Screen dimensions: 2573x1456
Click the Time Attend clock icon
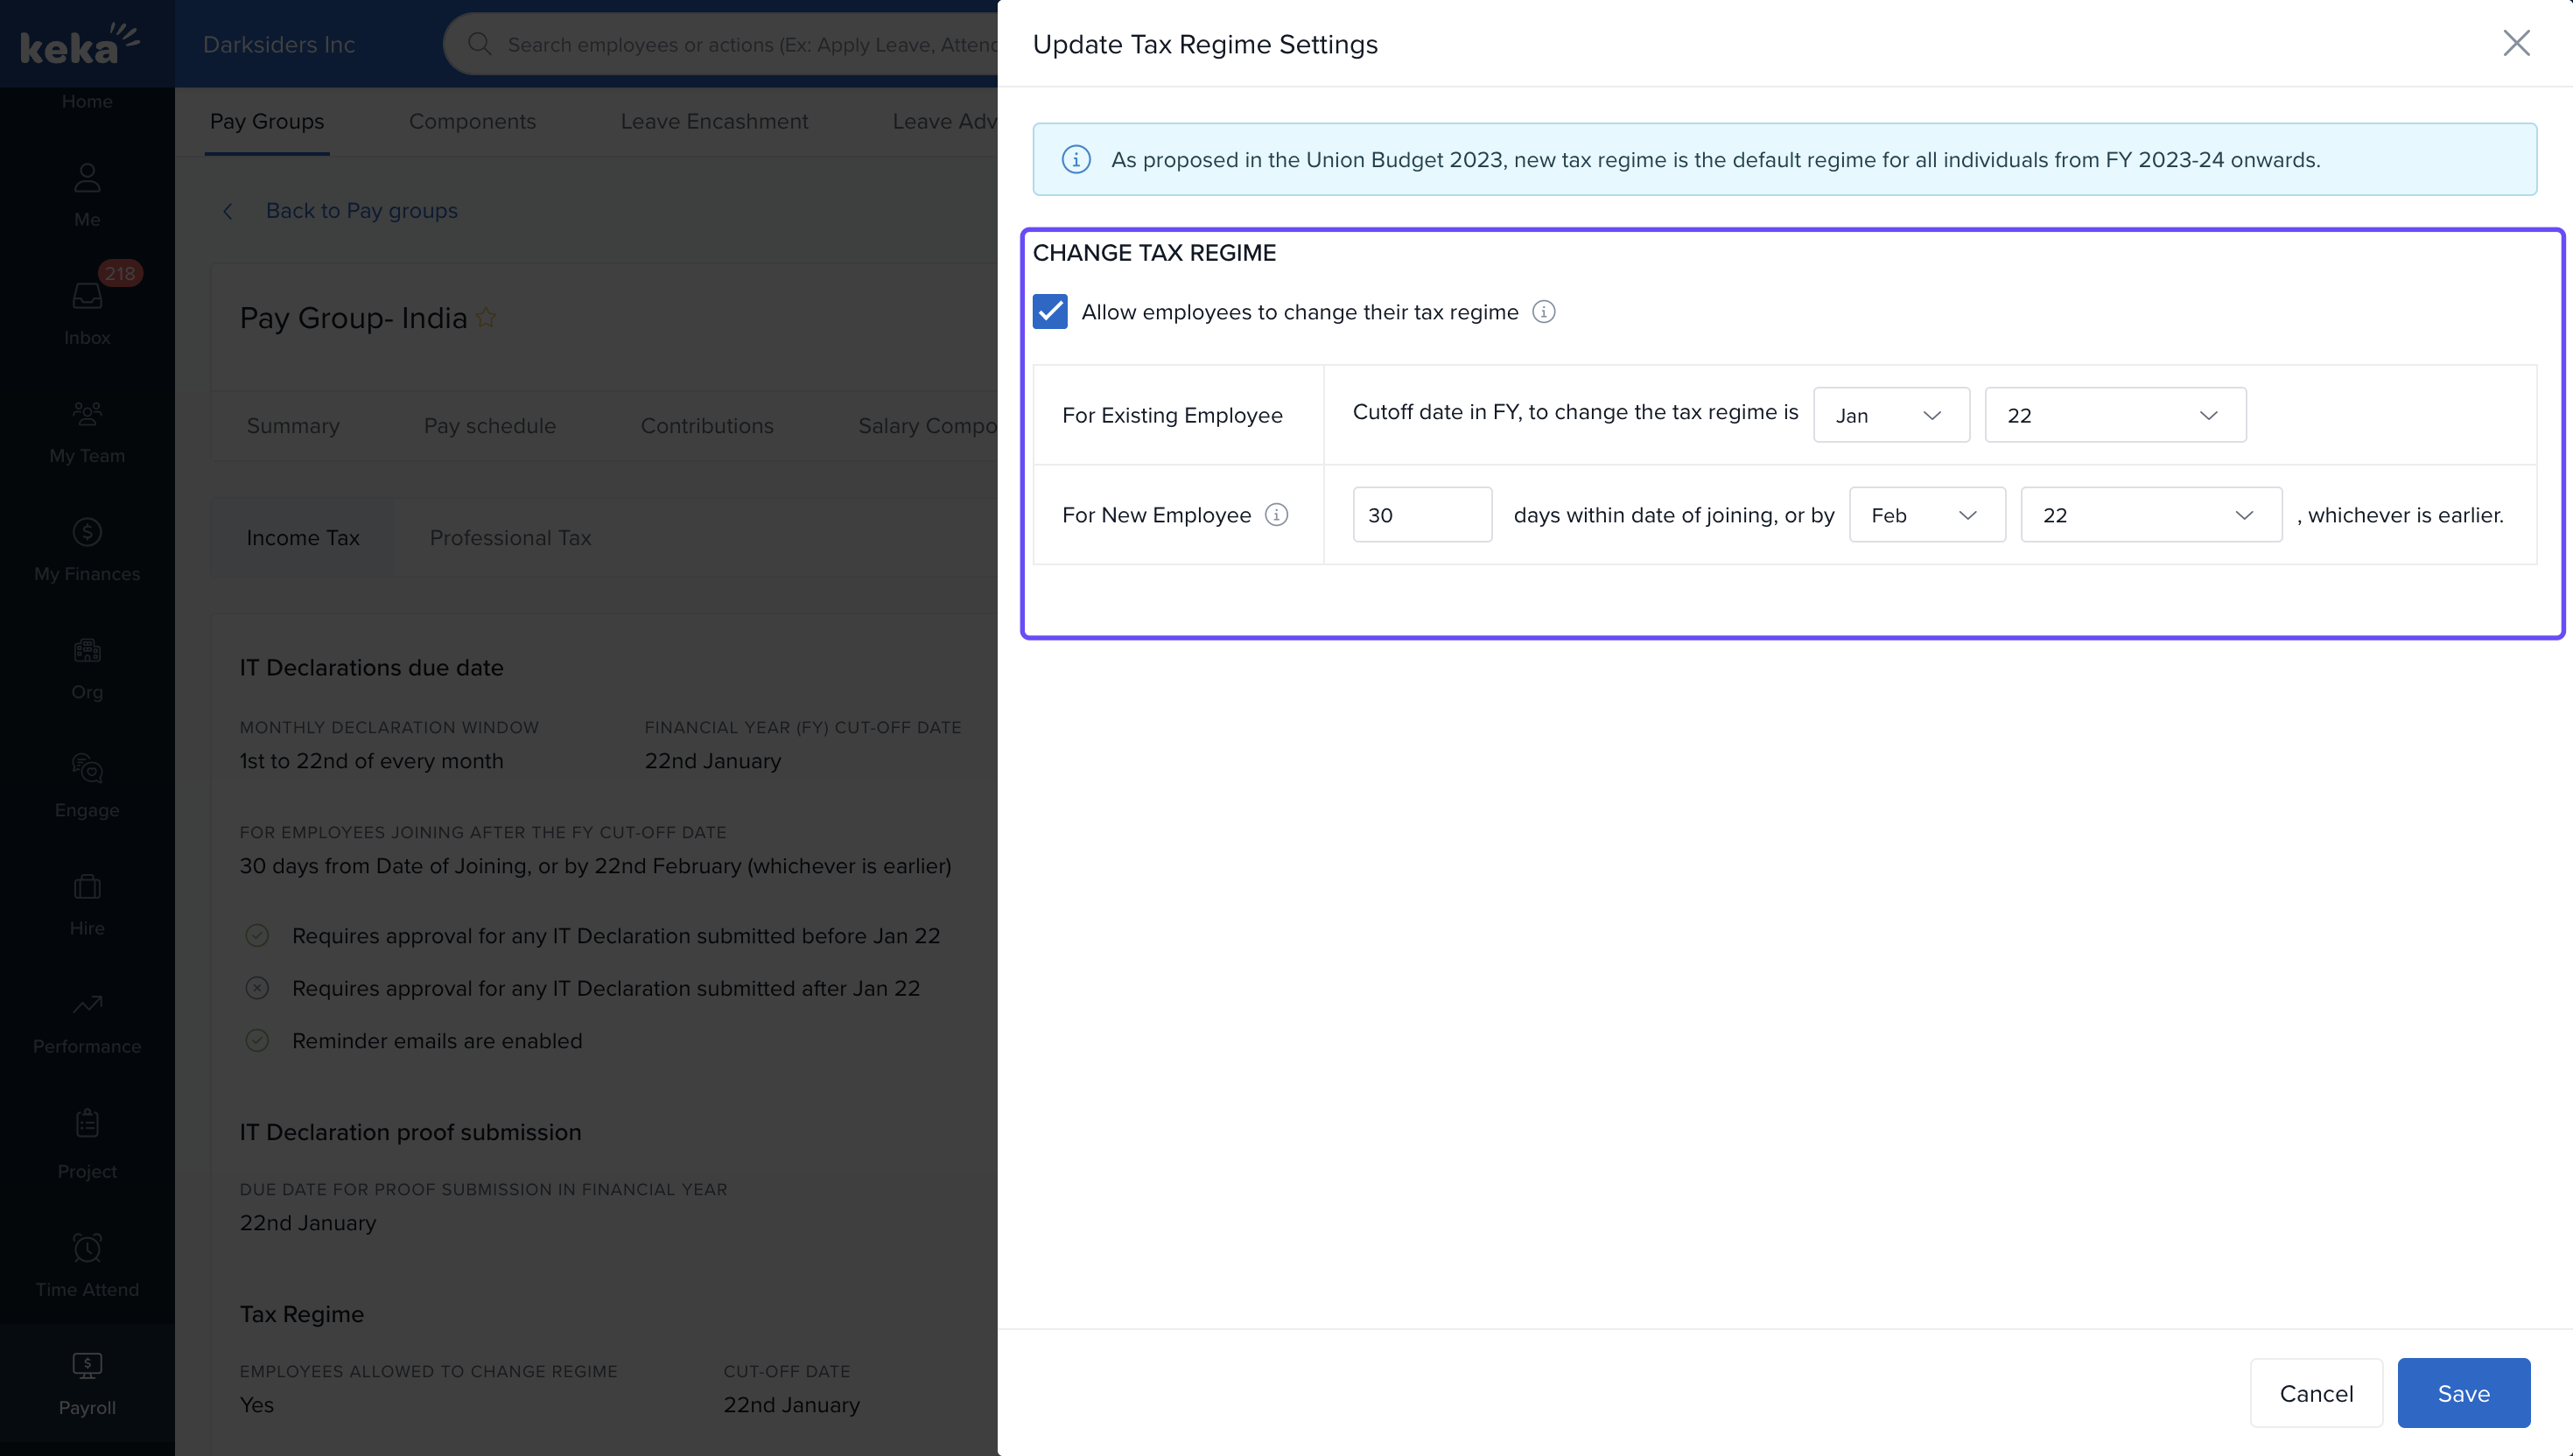click(87, 1248)
